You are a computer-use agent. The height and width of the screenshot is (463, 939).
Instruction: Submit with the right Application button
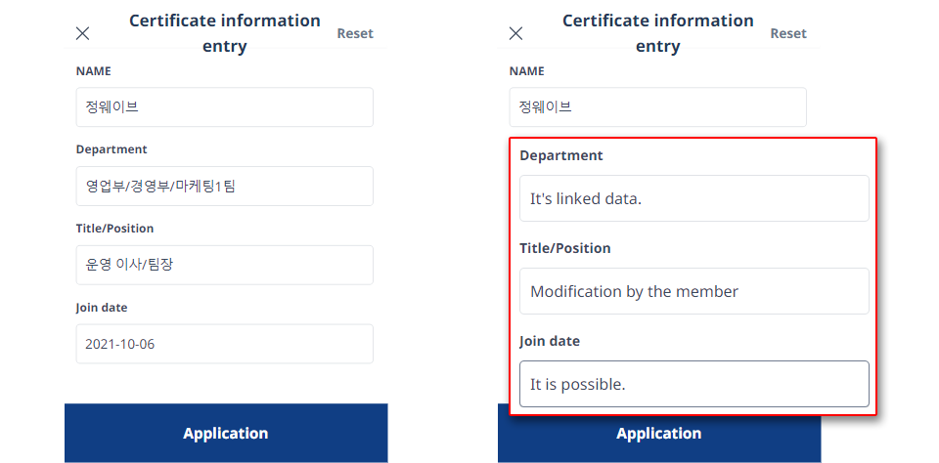pos(658,433)
